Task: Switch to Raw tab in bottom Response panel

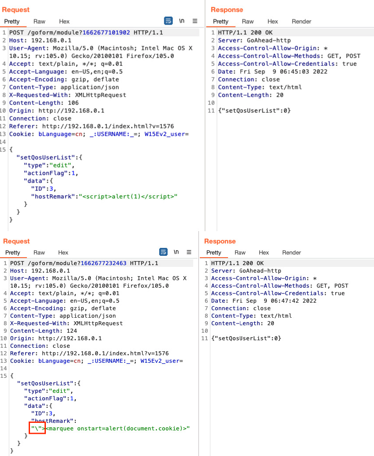Action: tap(240, 252)
